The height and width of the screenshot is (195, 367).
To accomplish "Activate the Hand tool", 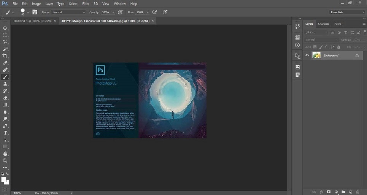I will (5, 154).
